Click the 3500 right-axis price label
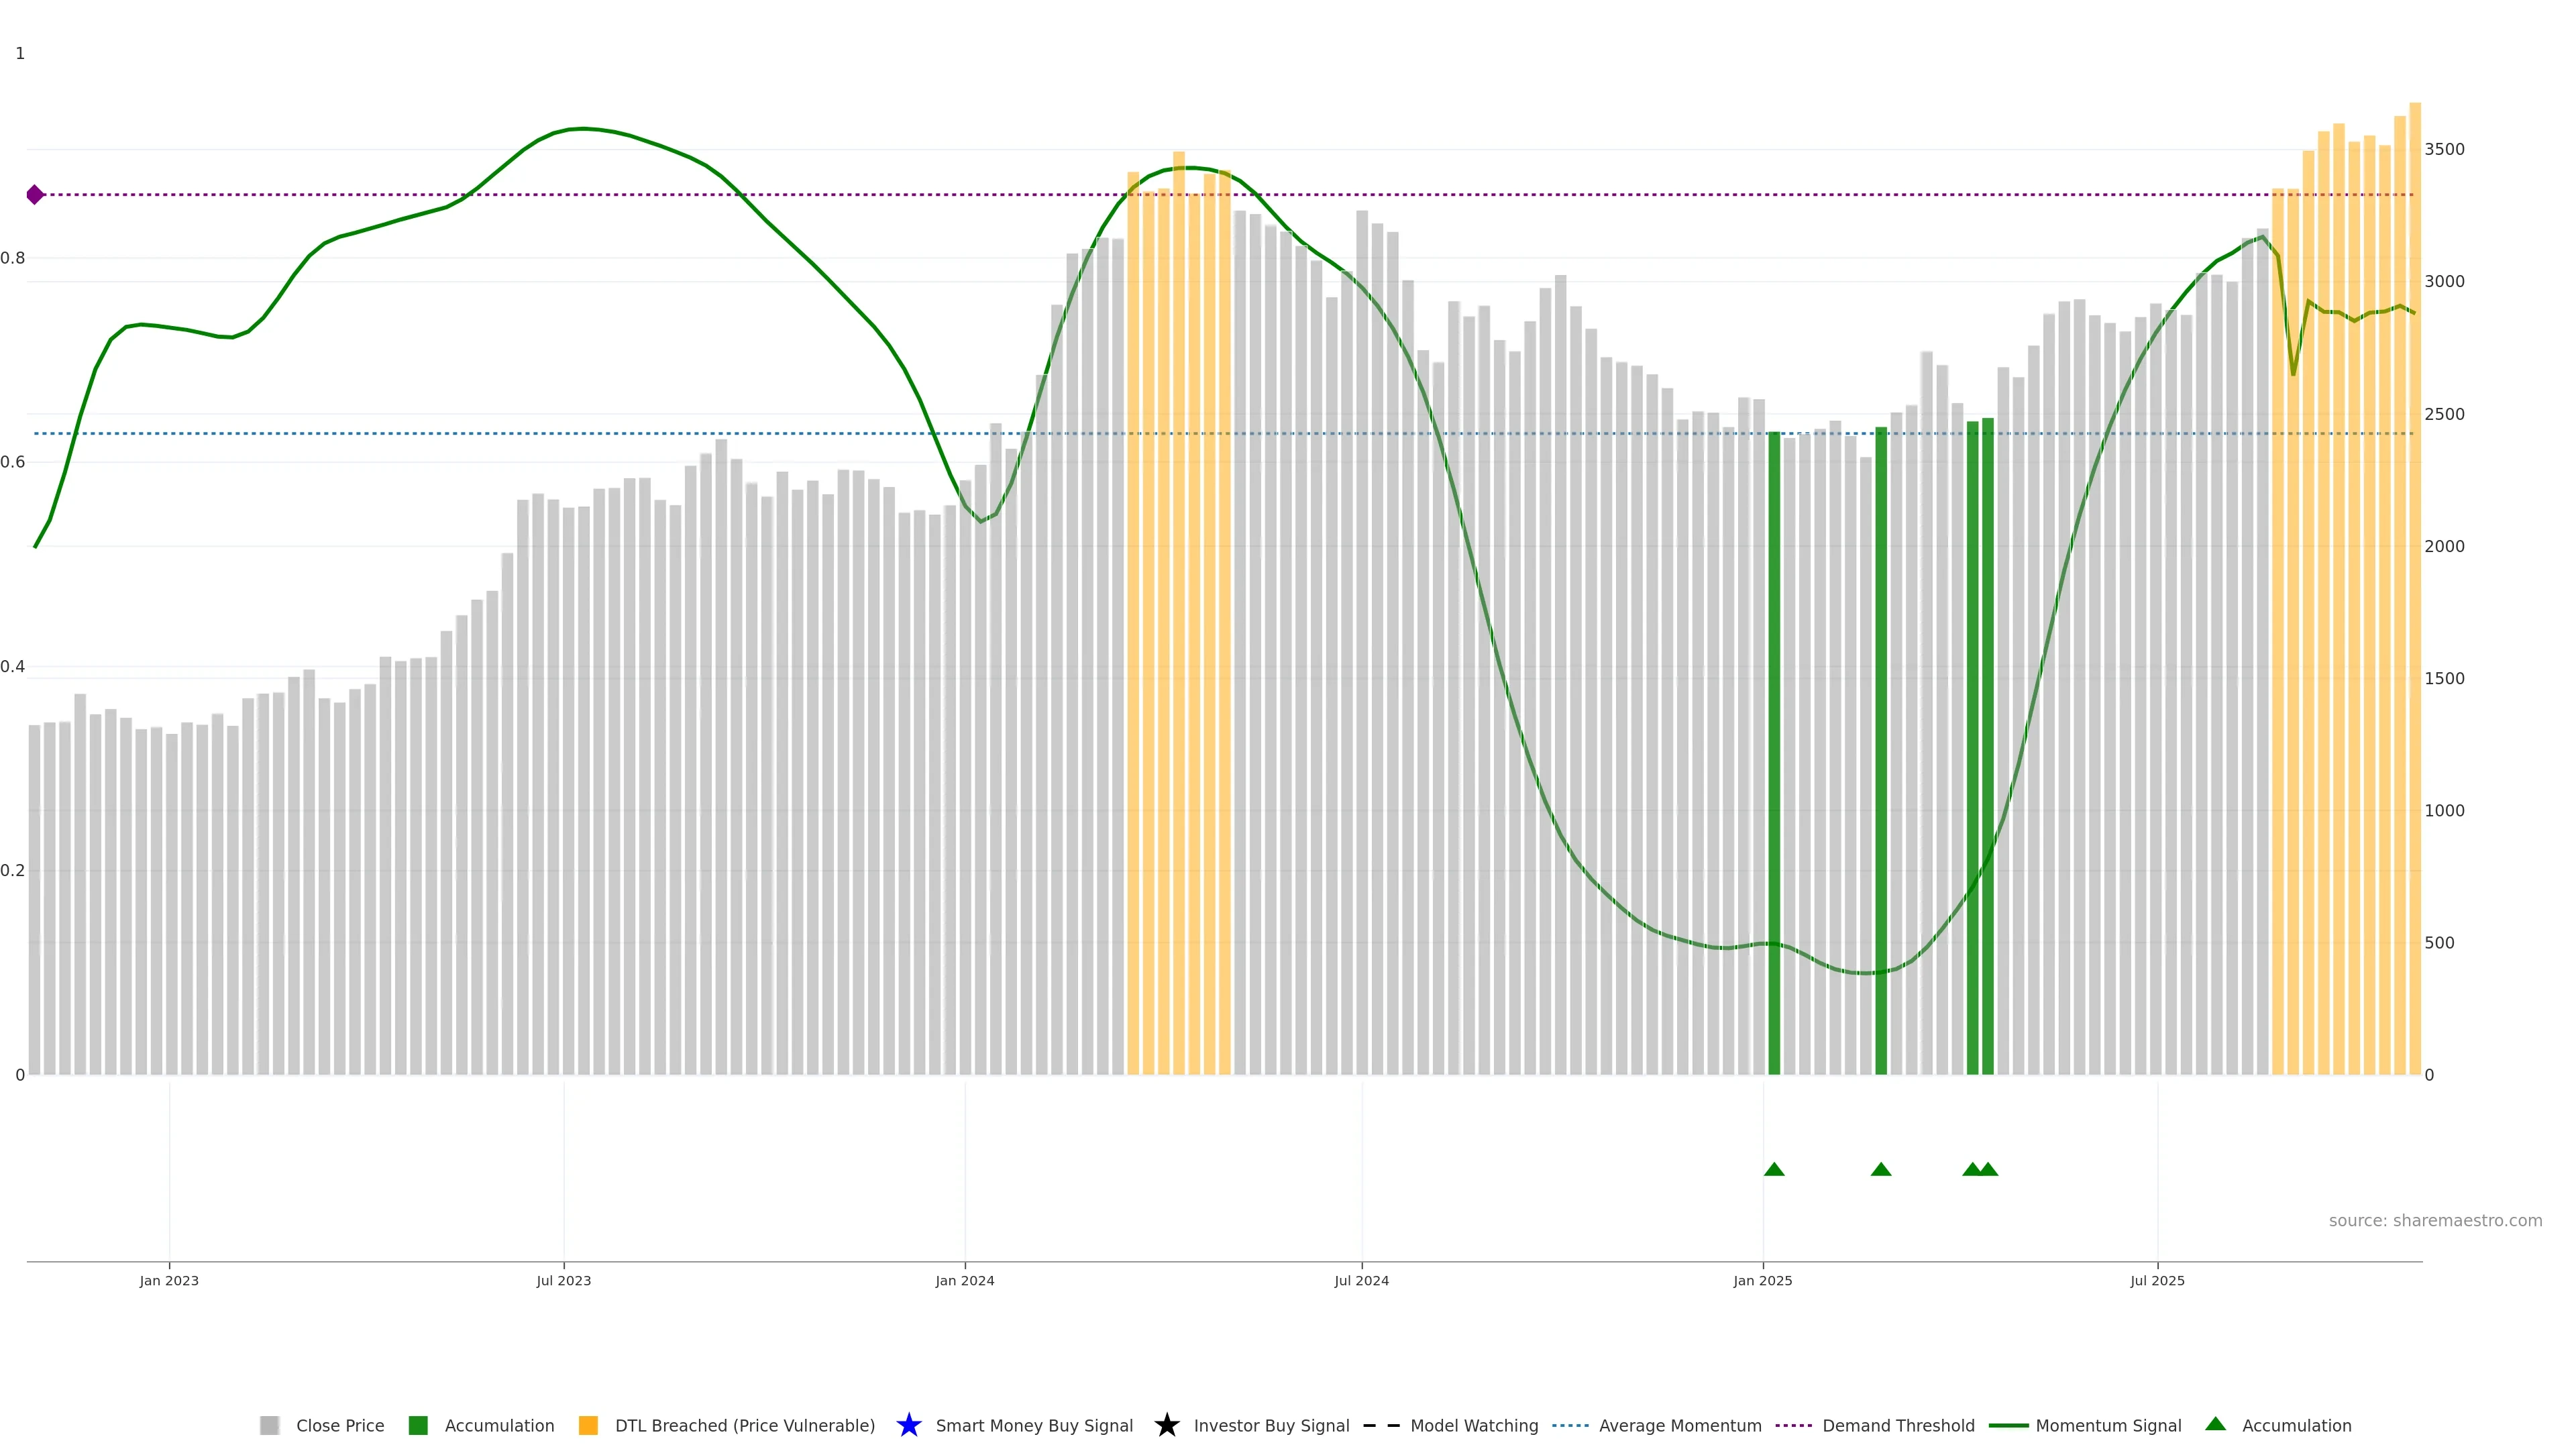This screenshot has width=2576, height=1449. click(2444, 149)
